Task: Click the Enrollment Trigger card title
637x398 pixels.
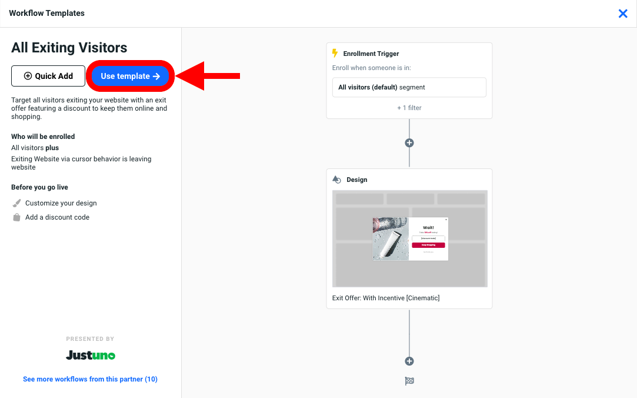Action: click(x=371, y=54)
